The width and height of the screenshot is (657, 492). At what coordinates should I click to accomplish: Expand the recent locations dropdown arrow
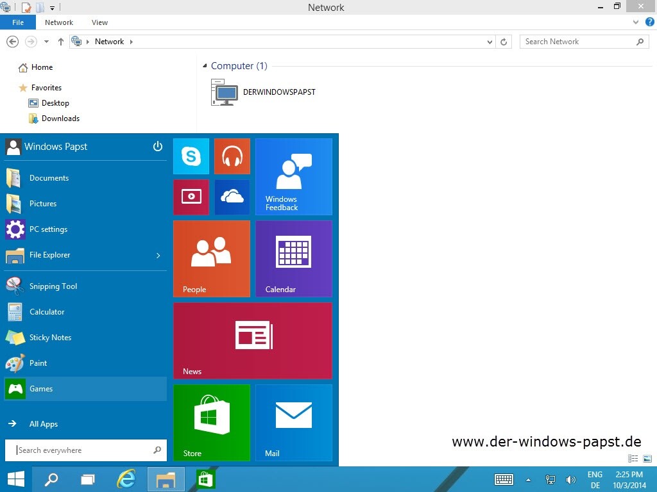46,42
